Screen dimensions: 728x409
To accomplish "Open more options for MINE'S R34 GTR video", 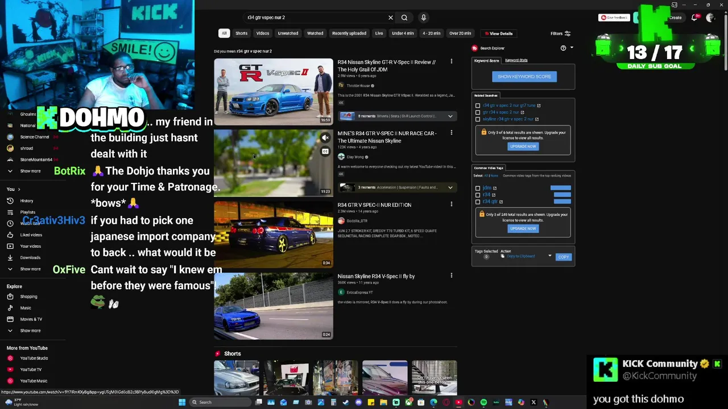I will [452, 132].
